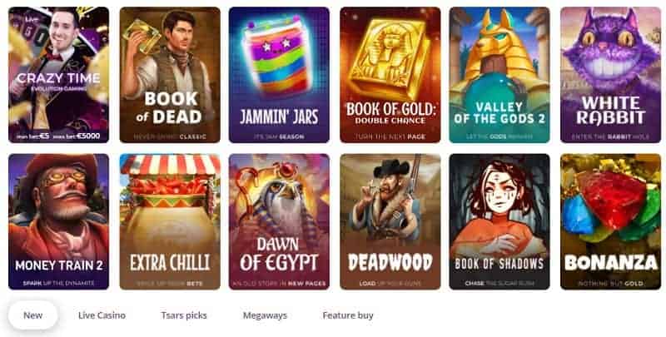This screenshot has height=337, width=666.
Task: Open the Tsars picks category
Action: point(184,315)
